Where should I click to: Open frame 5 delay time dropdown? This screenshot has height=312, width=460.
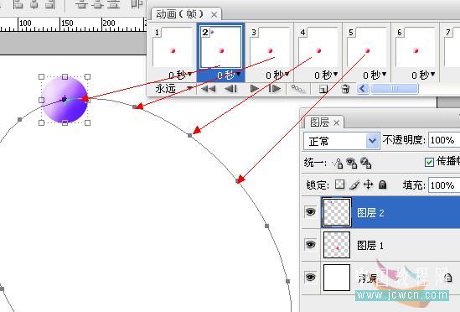pos(384,74)
